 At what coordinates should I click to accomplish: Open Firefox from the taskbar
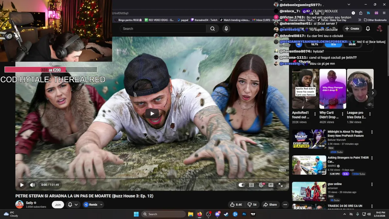pyautogui.click(x=199, y=214)
